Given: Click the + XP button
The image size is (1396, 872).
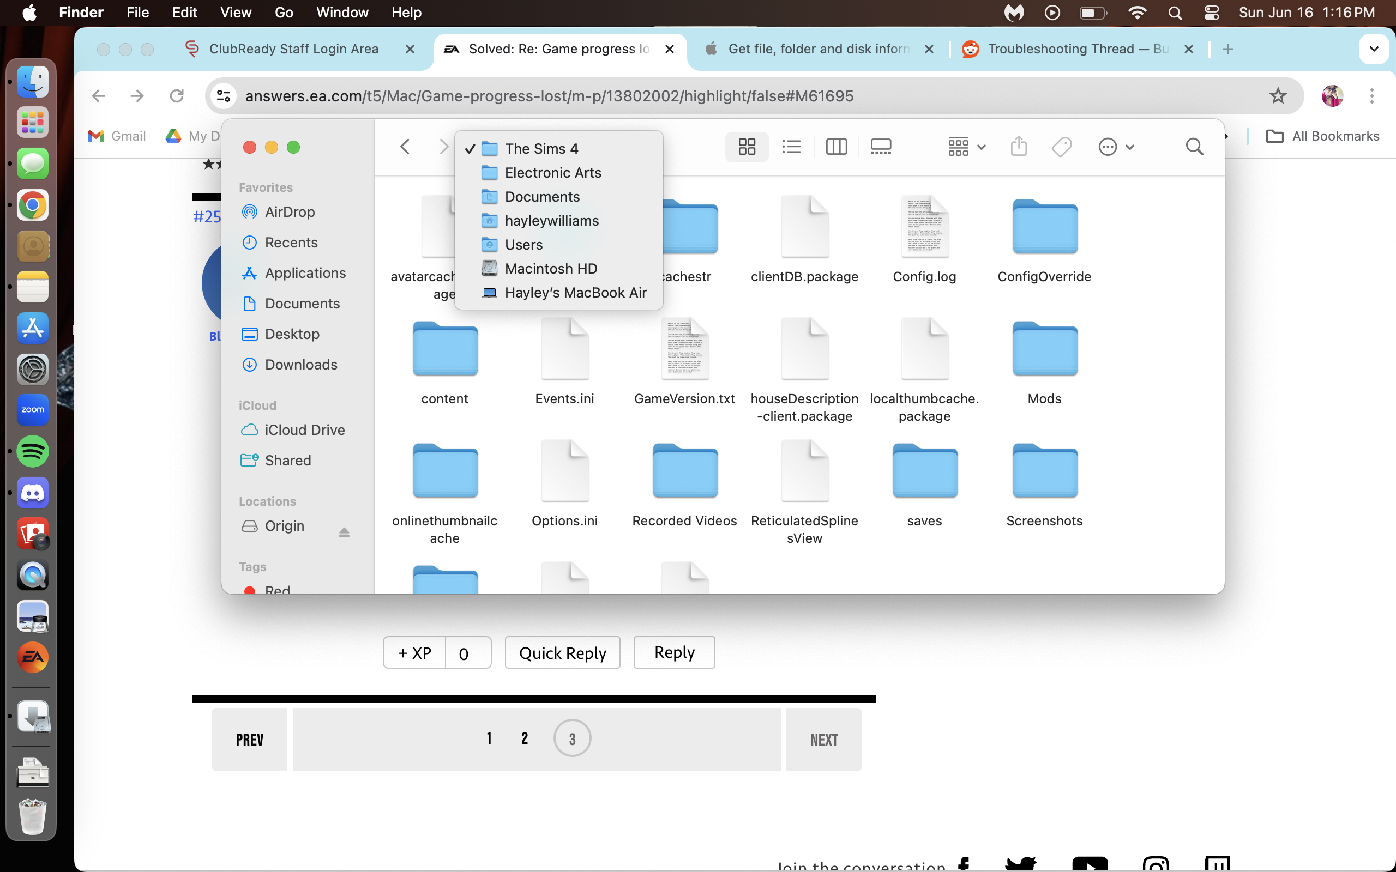Looking at the screenshot, I should coord(414,653).
